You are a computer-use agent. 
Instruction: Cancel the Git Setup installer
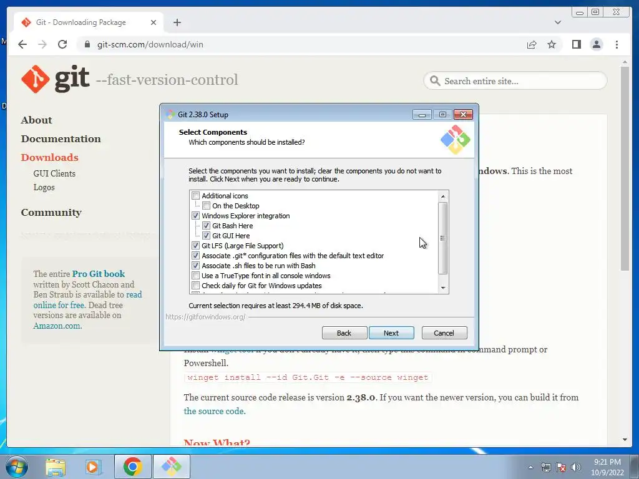[444, 333]
